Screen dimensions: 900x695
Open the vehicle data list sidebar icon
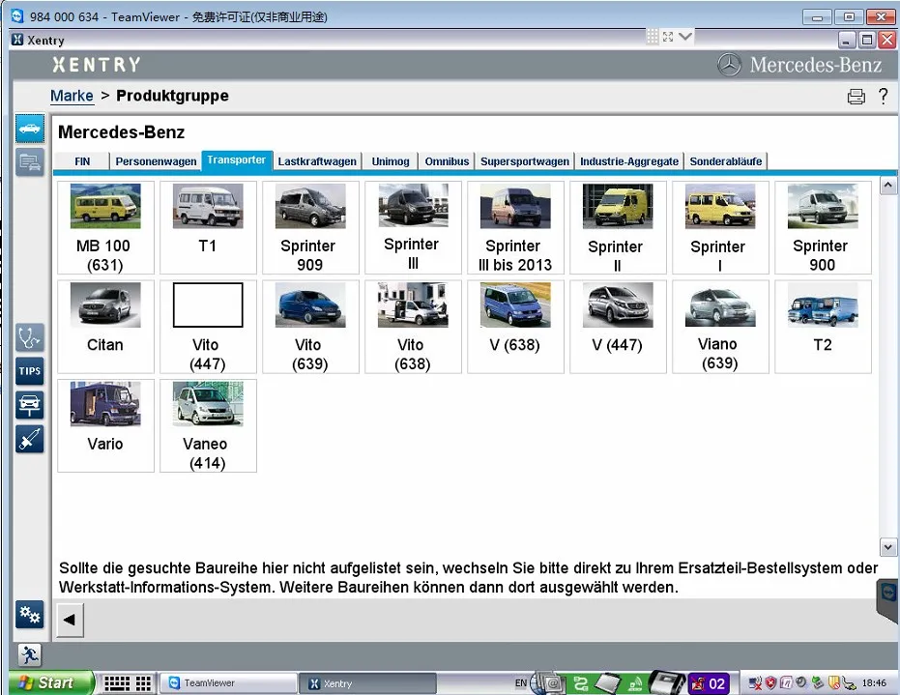30,162
